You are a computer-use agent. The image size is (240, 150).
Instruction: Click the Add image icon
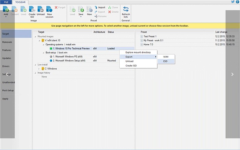tap(6, 9)
